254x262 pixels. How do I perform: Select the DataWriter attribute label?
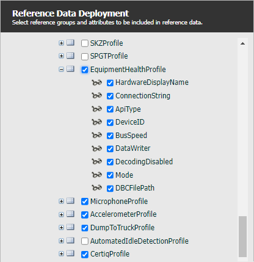pos(133,148)
